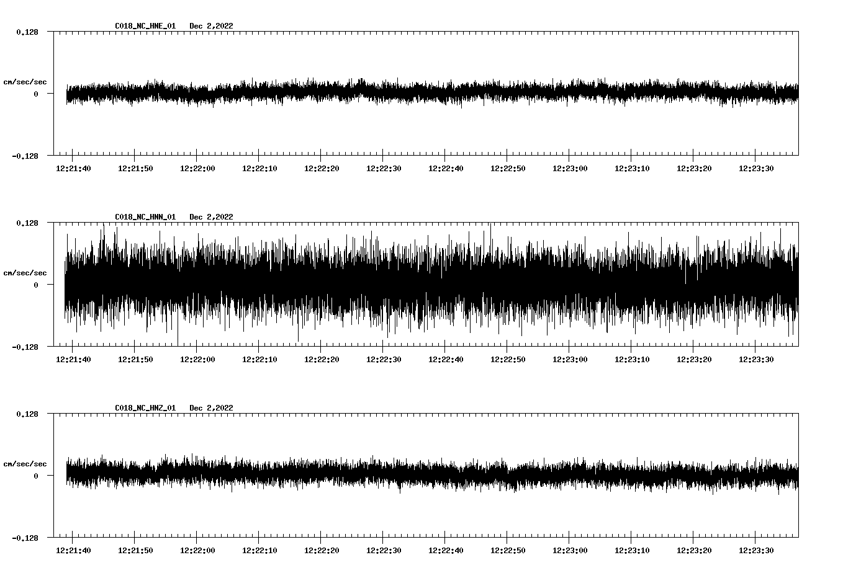Click the HNN seismogram waveform trace
Viewport: 843px width, 573px height.
click(x=432, y=284)
